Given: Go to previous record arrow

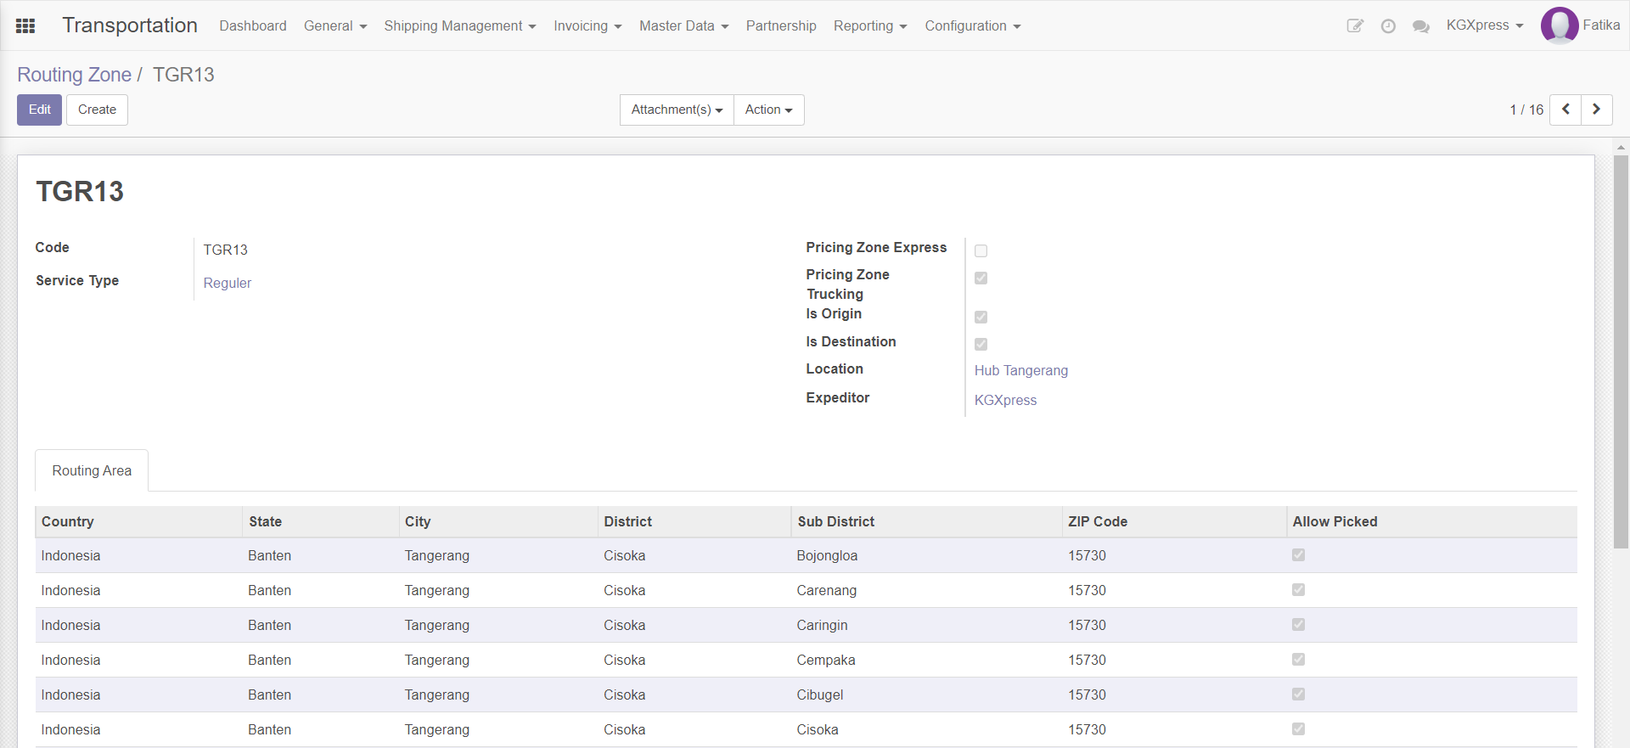Looking at the screenshot, I should click(1565, 110).
